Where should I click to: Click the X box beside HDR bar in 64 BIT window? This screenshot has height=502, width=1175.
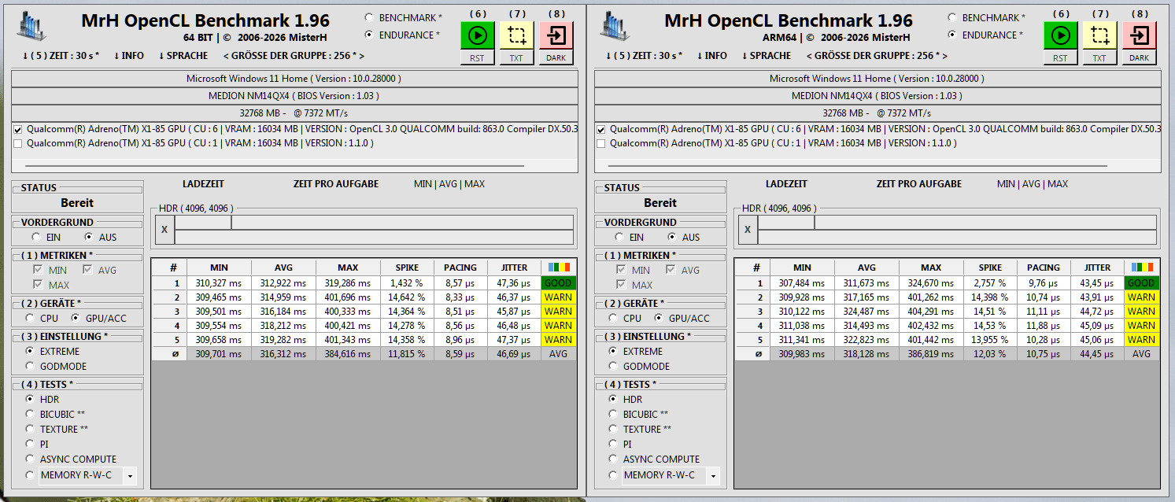(x=164, y=230)
